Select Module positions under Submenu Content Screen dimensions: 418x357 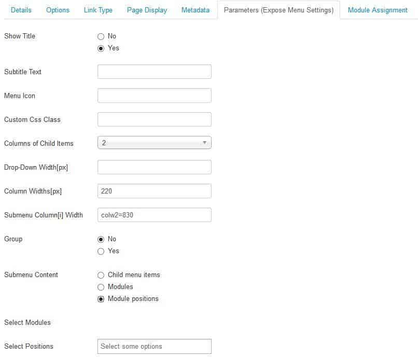102,299
